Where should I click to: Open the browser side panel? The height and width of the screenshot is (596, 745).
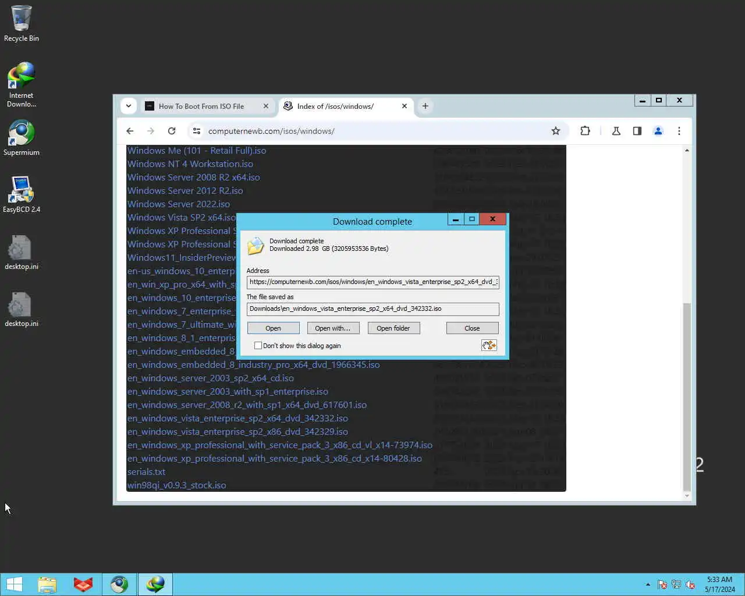point(637,131)
